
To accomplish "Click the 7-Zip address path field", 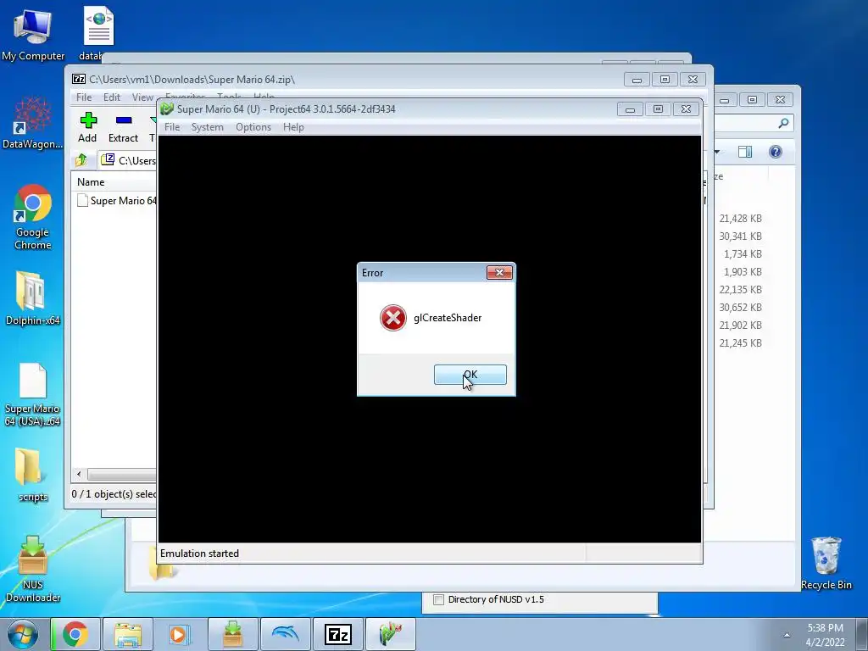I will (129, 160).
